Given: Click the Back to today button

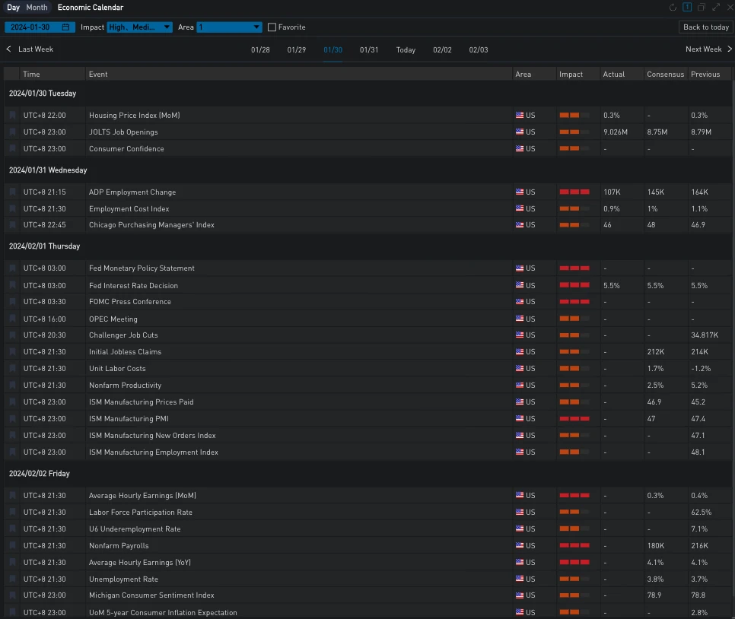Looking at the screenshot, I should pyautogui.click(x=705, y=27).
